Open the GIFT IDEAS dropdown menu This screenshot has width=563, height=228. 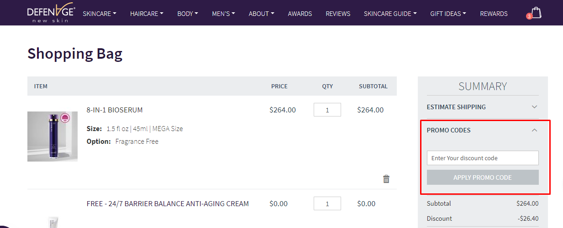[448, 14]
